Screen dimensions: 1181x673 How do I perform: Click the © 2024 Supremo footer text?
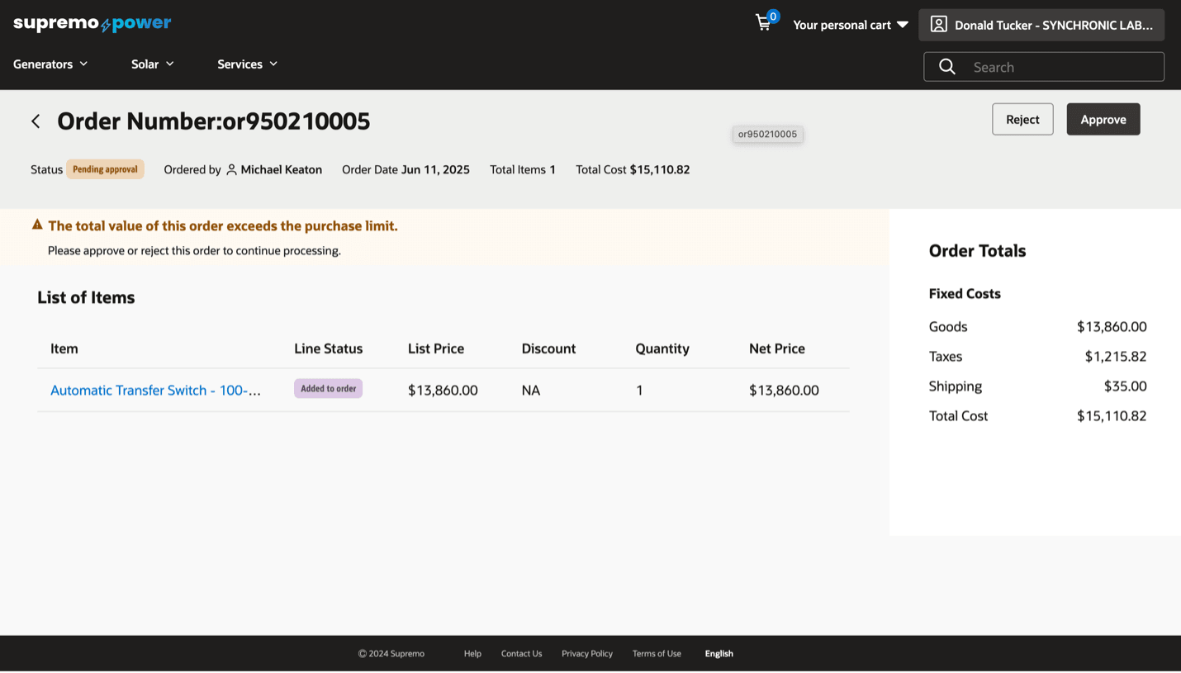click(x=391, y=653)
